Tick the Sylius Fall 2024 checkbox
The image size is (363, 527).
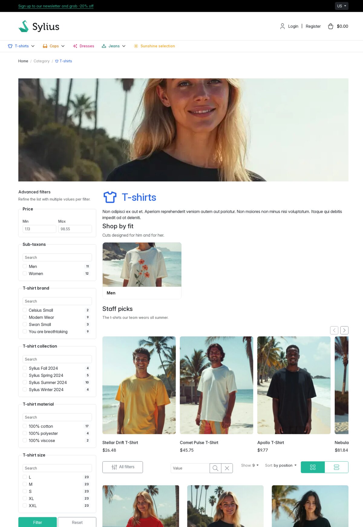click(25, 368)
